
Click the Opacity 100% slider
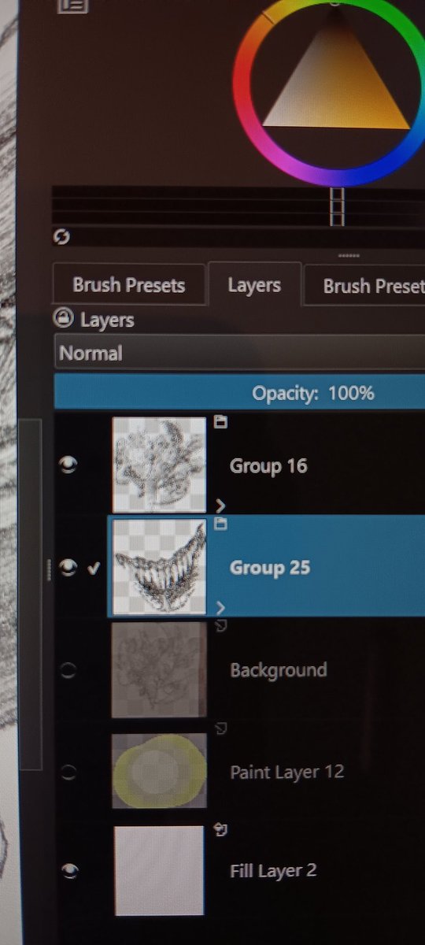(x=240, y=391)
